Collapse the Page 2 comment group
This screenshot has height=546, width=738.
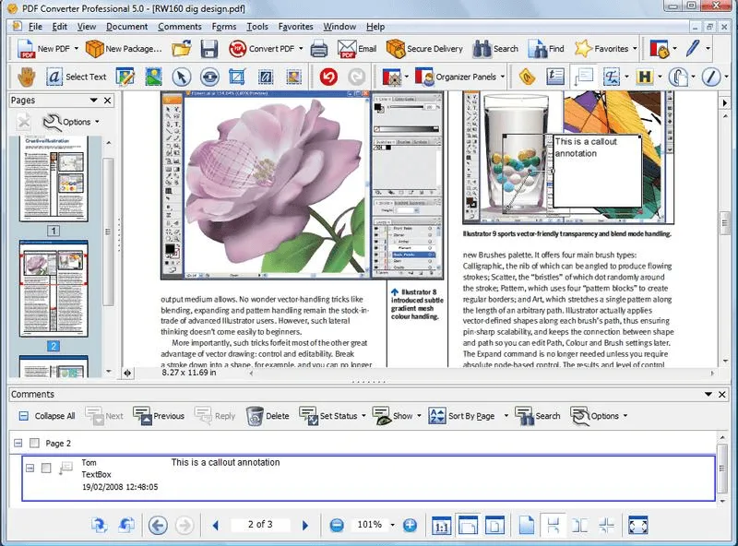pos(18,444)
